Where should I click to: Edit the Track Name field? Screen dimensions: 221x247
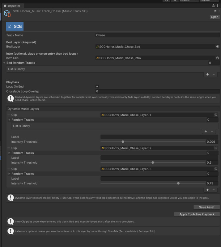pos(157,35)
